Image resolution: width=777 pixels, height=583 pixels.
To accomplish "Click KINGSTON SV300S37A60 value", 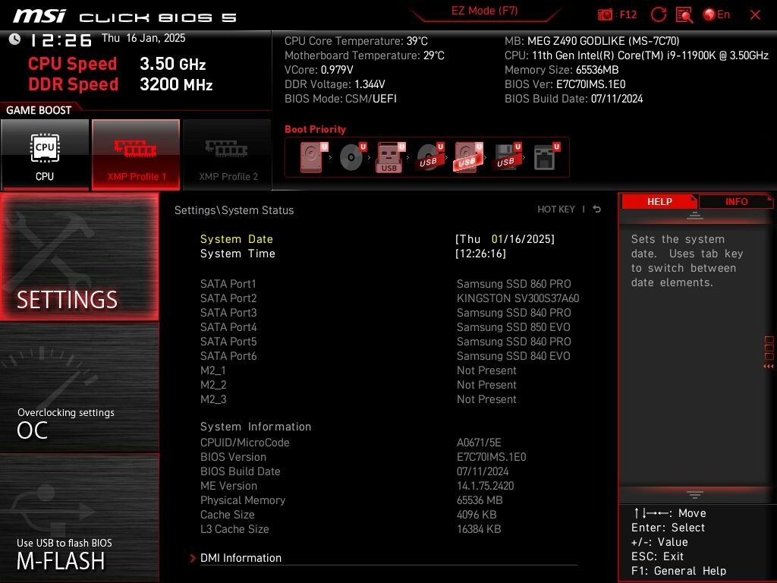I will point(517,298).
